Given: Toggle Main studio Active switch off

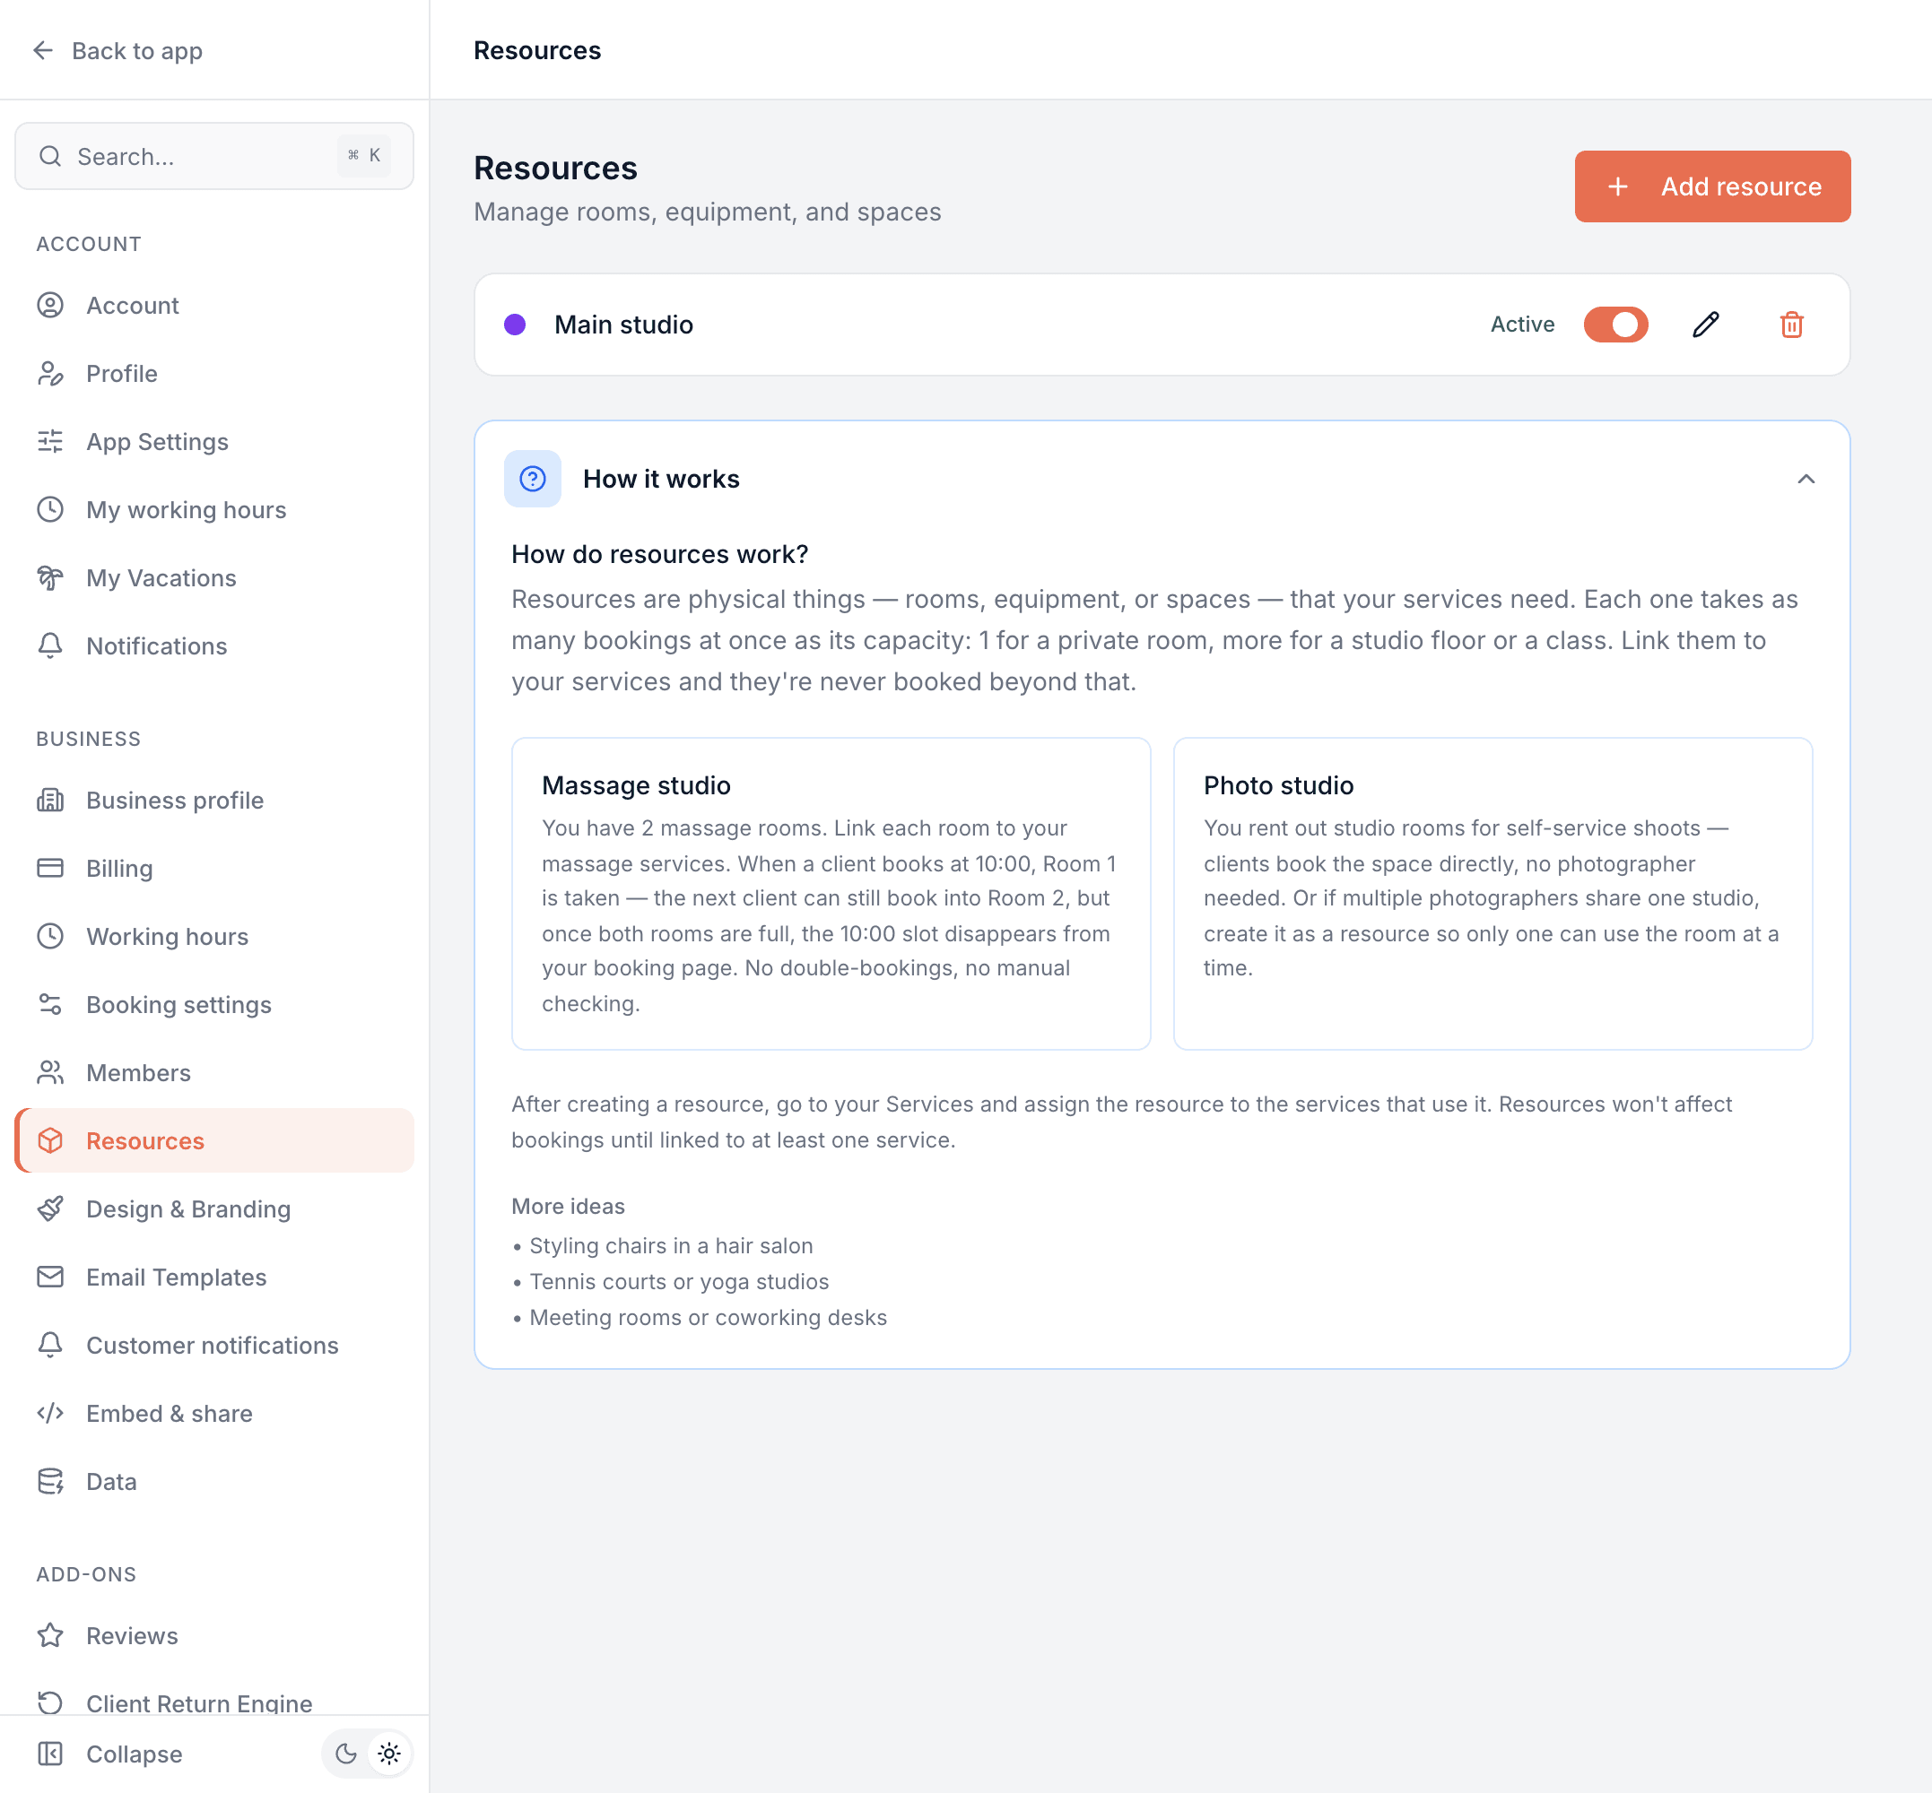Looking at the screenshot, I should click(1615, 324).
